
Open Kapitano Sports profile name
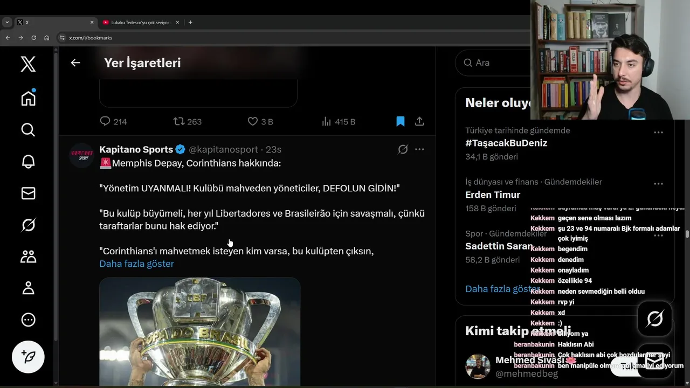tap(136, 149)
